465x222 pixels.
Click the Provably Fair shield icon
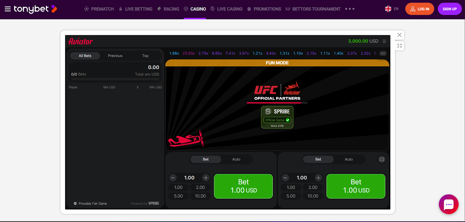pyautogui.click(x=75, y=204)
